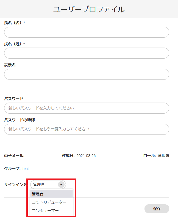178x217 pixels.
Task: Click the ロール label beside 管理者
Action: coord(149,156)
